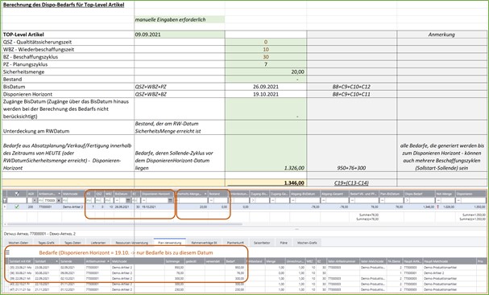The width and height of the screenshot is (489, 295).
Task: Open the Artikelnummer column header dropdown
Action: click(59, 194)
